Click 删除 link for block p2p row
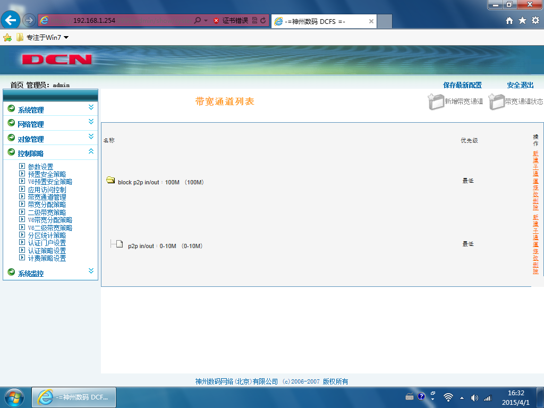Viewport: 544px width, 408px height. click(535, 204)
